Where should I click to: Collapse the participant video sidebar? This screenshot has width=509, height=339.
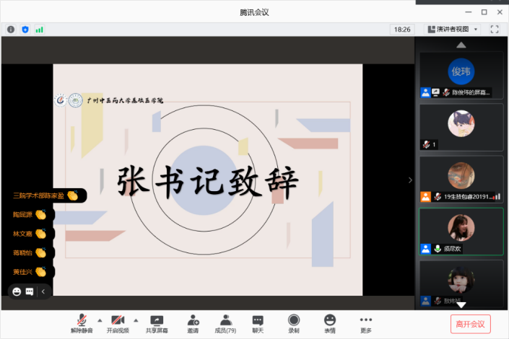(x=410, y=180)
